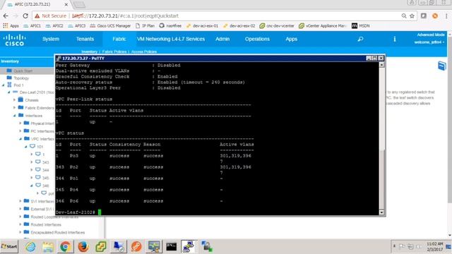Image resolution: width=452 pixels, height=254 pixels.
Task: Open the info icon in APIC header
Action: [x=395, y=40]
